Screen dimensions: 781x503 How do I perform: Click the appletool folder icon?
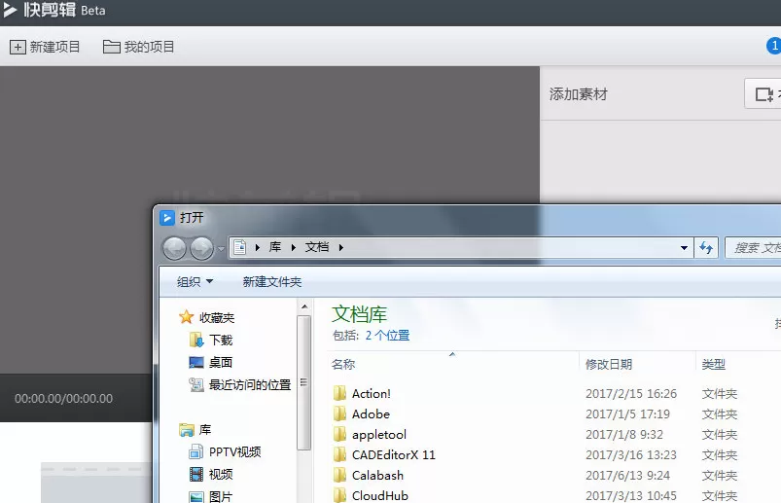[x=339, y=434]
